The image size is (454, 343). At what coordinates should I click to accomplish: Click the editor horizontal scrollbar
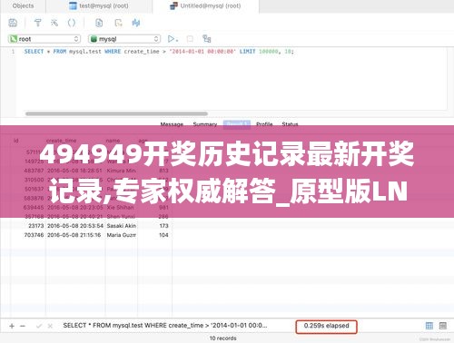point(116,113)
